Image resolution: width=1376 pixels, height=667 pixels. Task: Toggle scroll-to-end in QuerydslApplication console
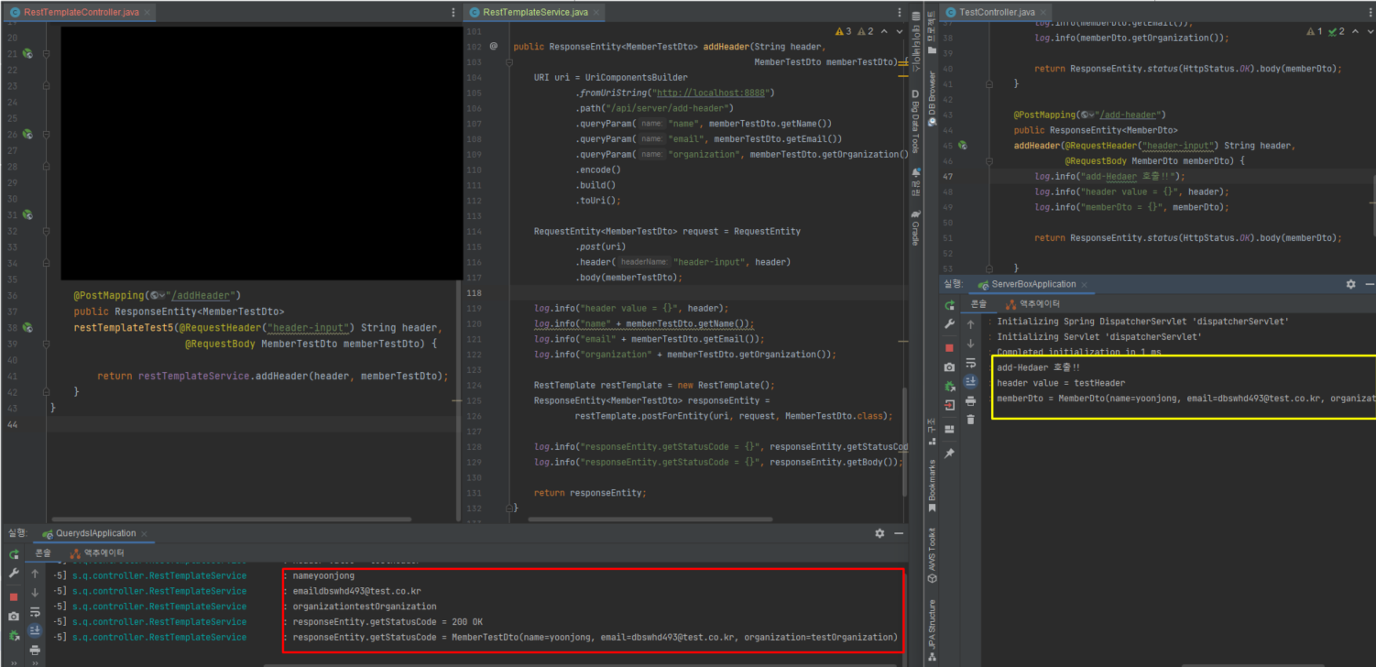(x=35, y=630)
